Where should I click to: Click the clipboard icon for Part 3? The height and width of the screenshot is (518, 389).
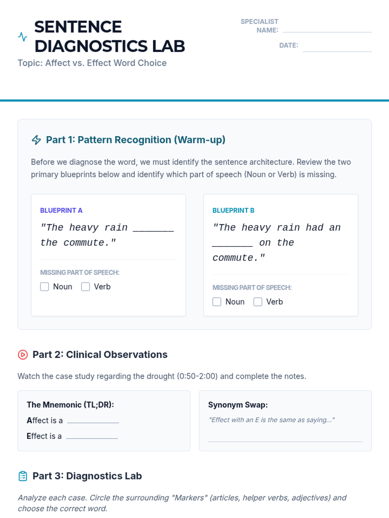pos(23,476)
